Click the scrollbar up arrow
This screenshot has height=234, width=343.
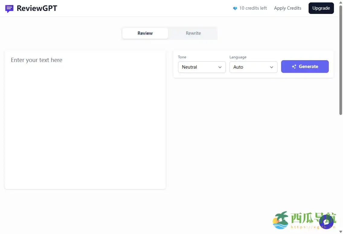(x=341, y=2)
